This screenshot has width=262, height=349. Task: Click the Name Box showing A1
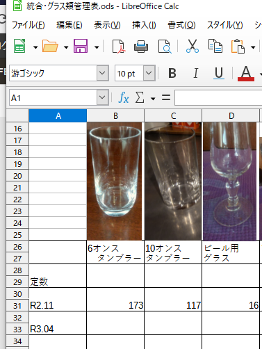tap(53, 97)
